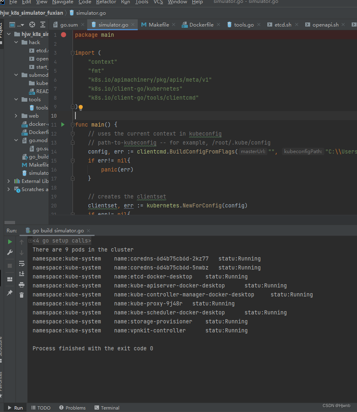Fold func main on line 11
The height and width of the screenshot is (412, 357).
(x=73, y=125)
